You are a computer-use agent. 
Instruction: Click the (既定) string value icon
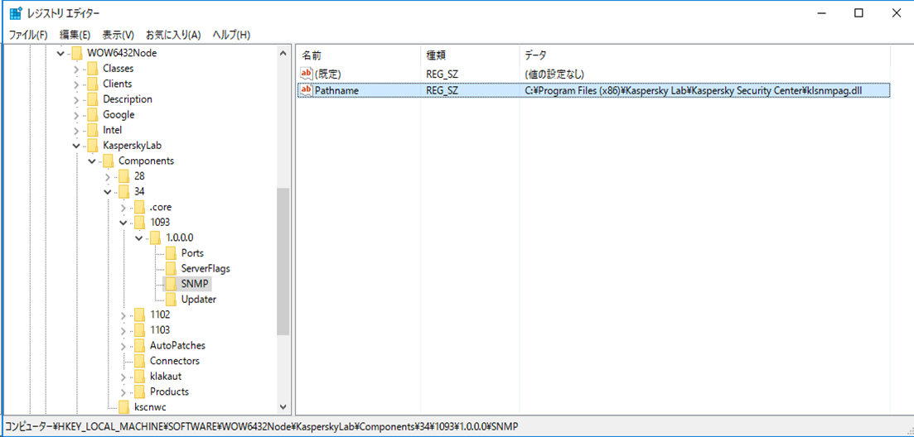coord(307,74)
